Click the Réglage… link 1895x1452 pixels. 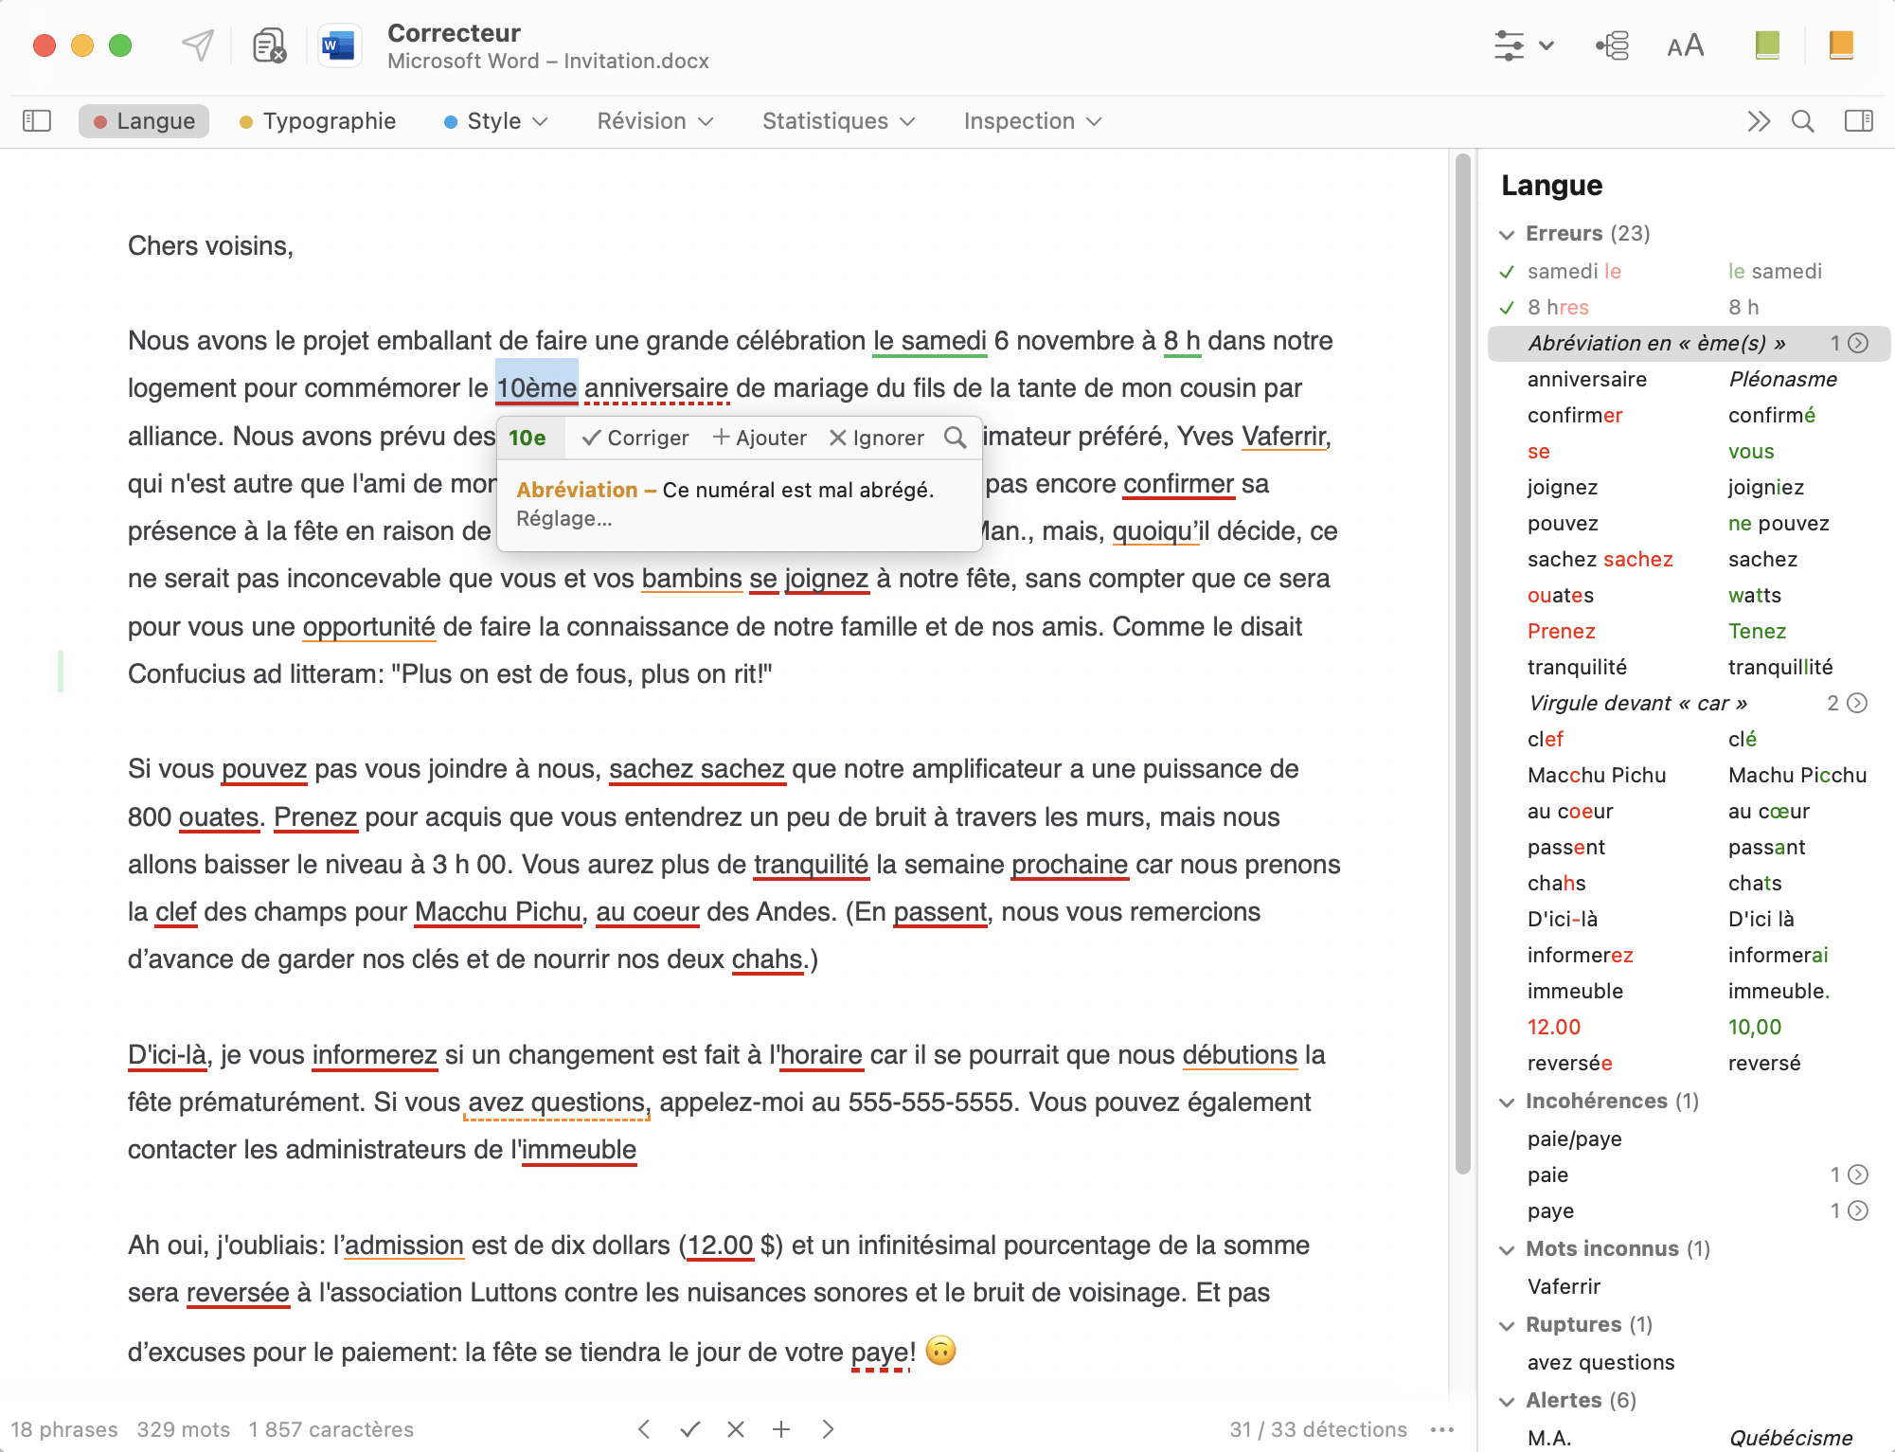coord(563,519)
